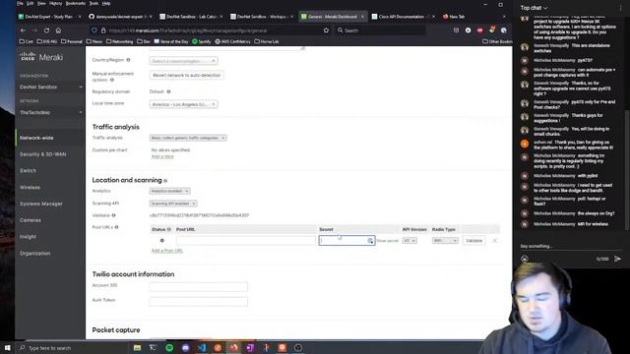Screen dimensions: 630x354
Task: Open Switch in the sidebar
Action: (x=28, y=170)
